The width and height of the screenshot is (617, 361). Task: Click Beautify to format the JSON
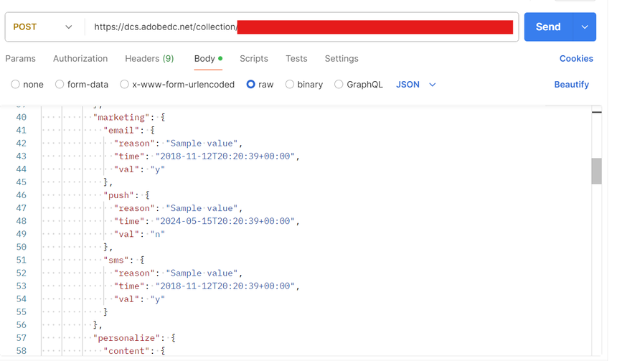(571, 85)
